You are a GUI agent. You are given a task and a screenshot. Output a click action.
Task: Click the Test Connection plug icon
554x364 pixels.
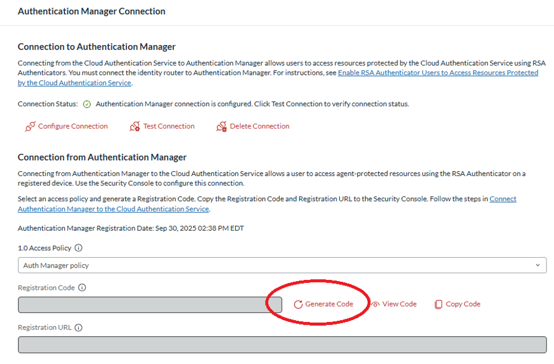(134, 126)
